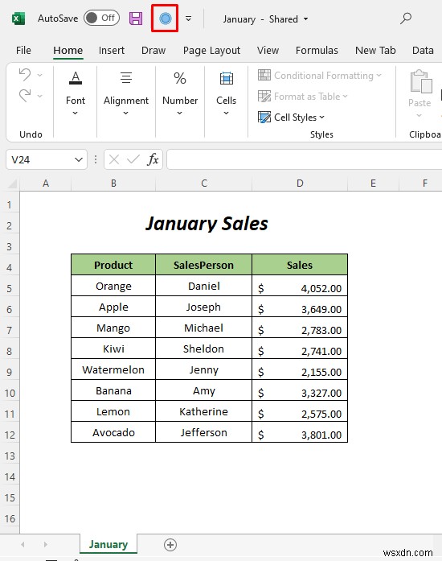Open the Name Box dropdown arrow

[79, 159]
